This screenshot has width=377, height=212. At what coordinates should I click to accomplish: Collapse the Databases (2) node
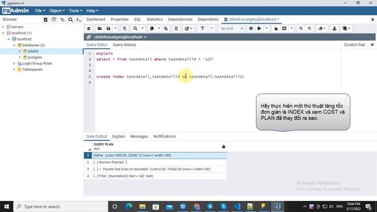coord(14,45)
